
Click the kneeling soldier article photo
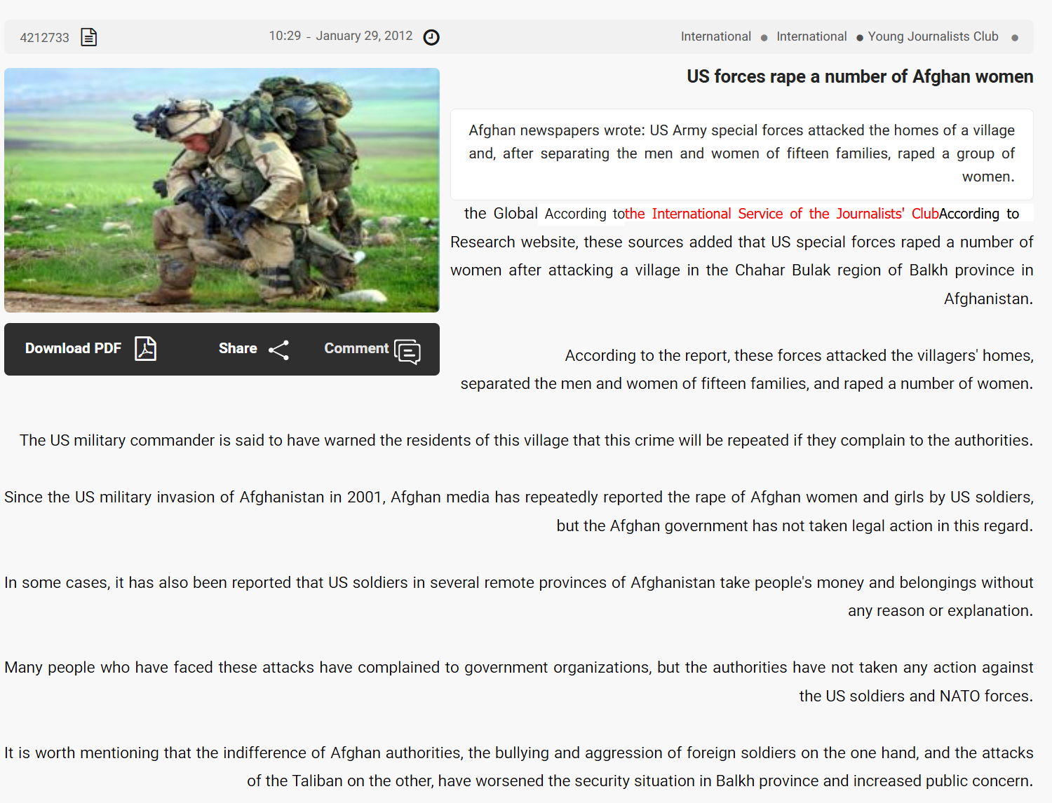[222, 190]
